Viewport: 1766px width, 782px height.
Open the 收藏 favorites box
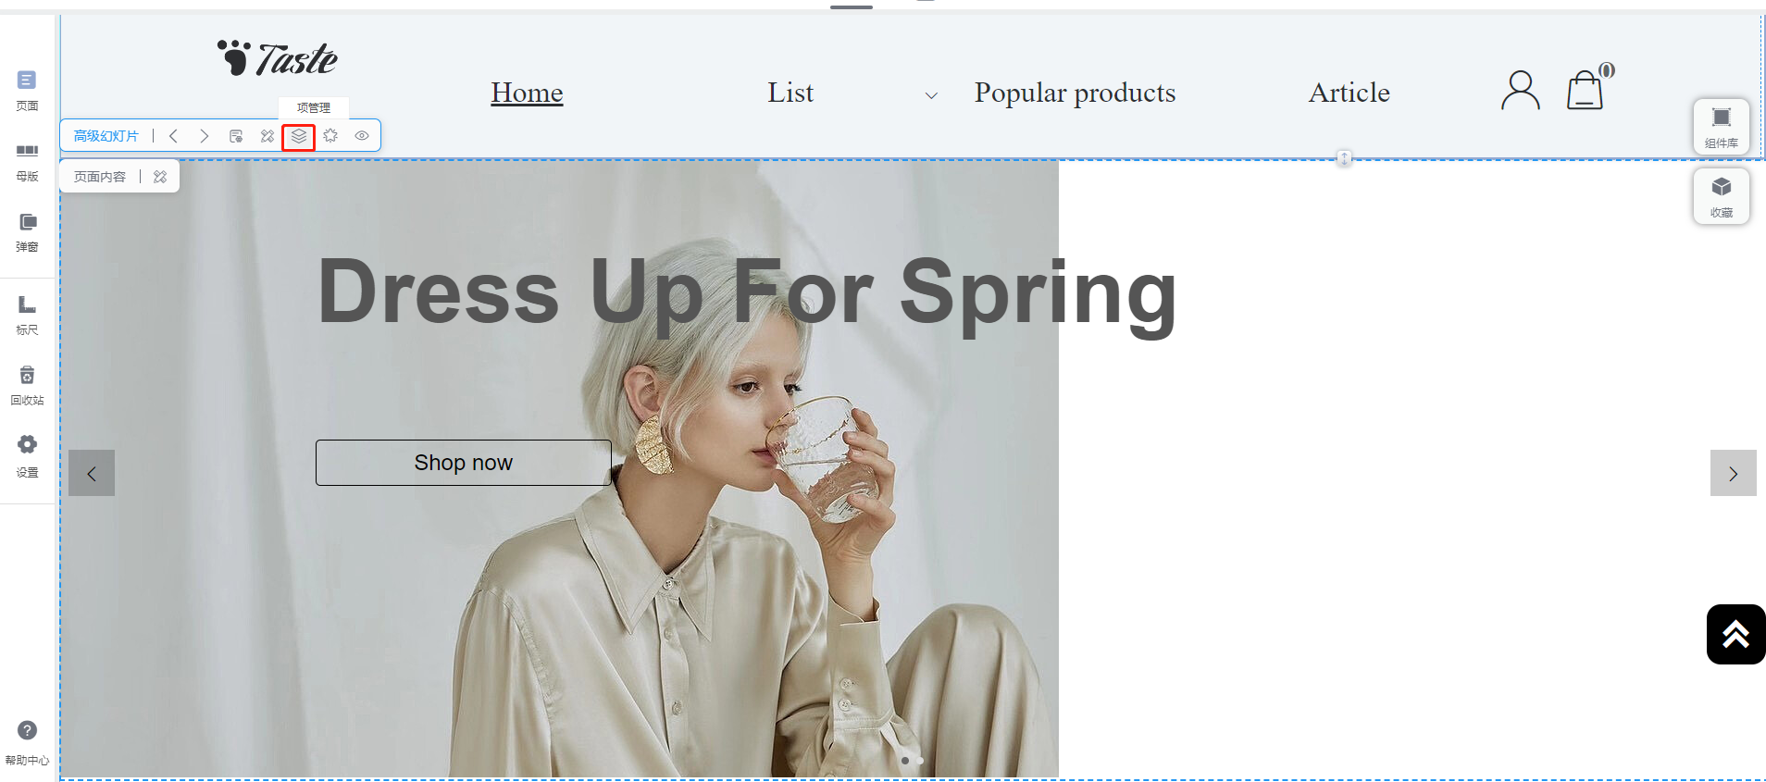(x=1721, y=195)
